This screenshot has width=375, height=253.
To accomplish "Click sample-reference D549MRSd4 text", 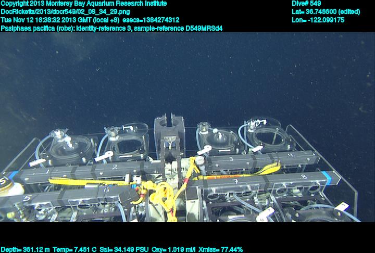I will coord(178,29).
